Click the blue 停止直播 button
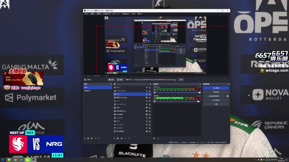 216,88
